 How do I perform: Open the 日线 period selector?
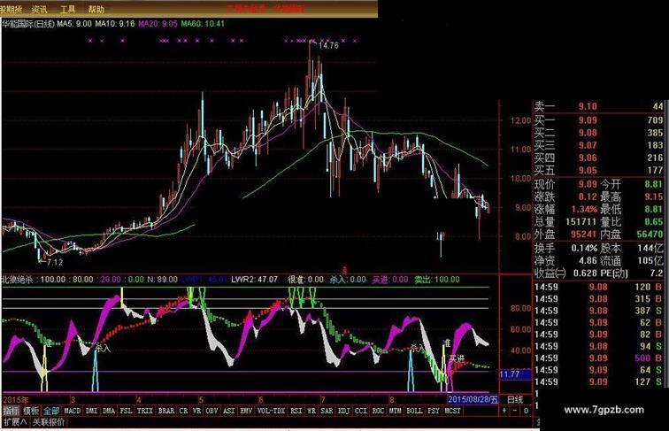[x=515, y=399]
